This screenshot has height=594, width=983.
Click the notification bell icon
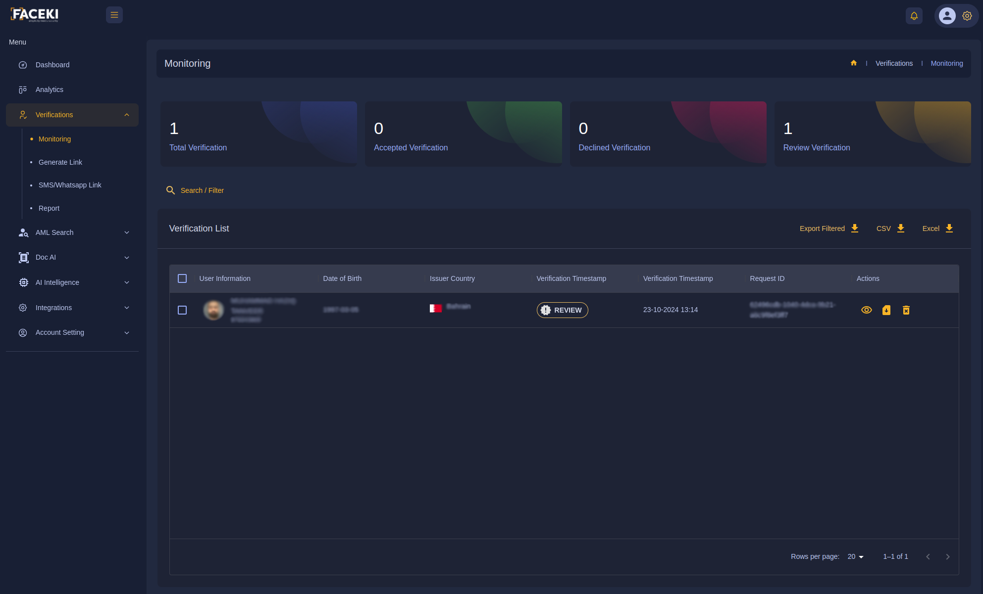click(914, 16)
